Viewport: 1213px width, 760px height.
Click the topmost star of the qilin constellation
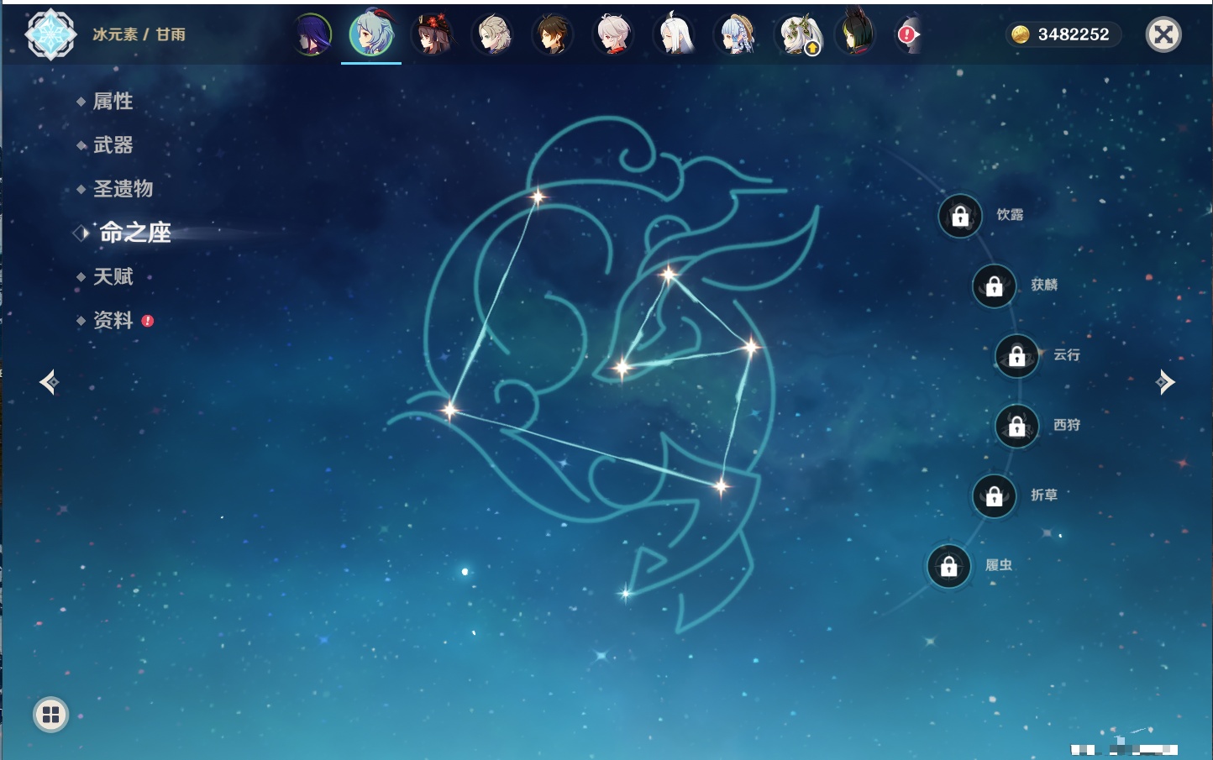point(538,197)
